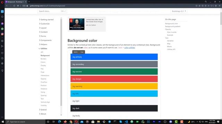Open Display utilities page
The width and height of the screenshot is (222, 124).
click(x=43, y=65)
